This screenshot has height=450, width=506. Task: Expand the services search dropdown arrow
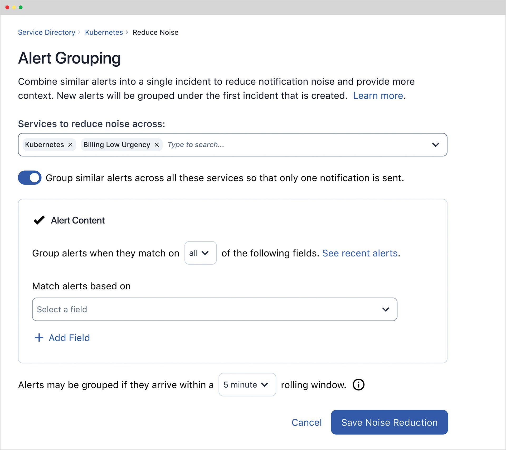(x=436, y=145)
